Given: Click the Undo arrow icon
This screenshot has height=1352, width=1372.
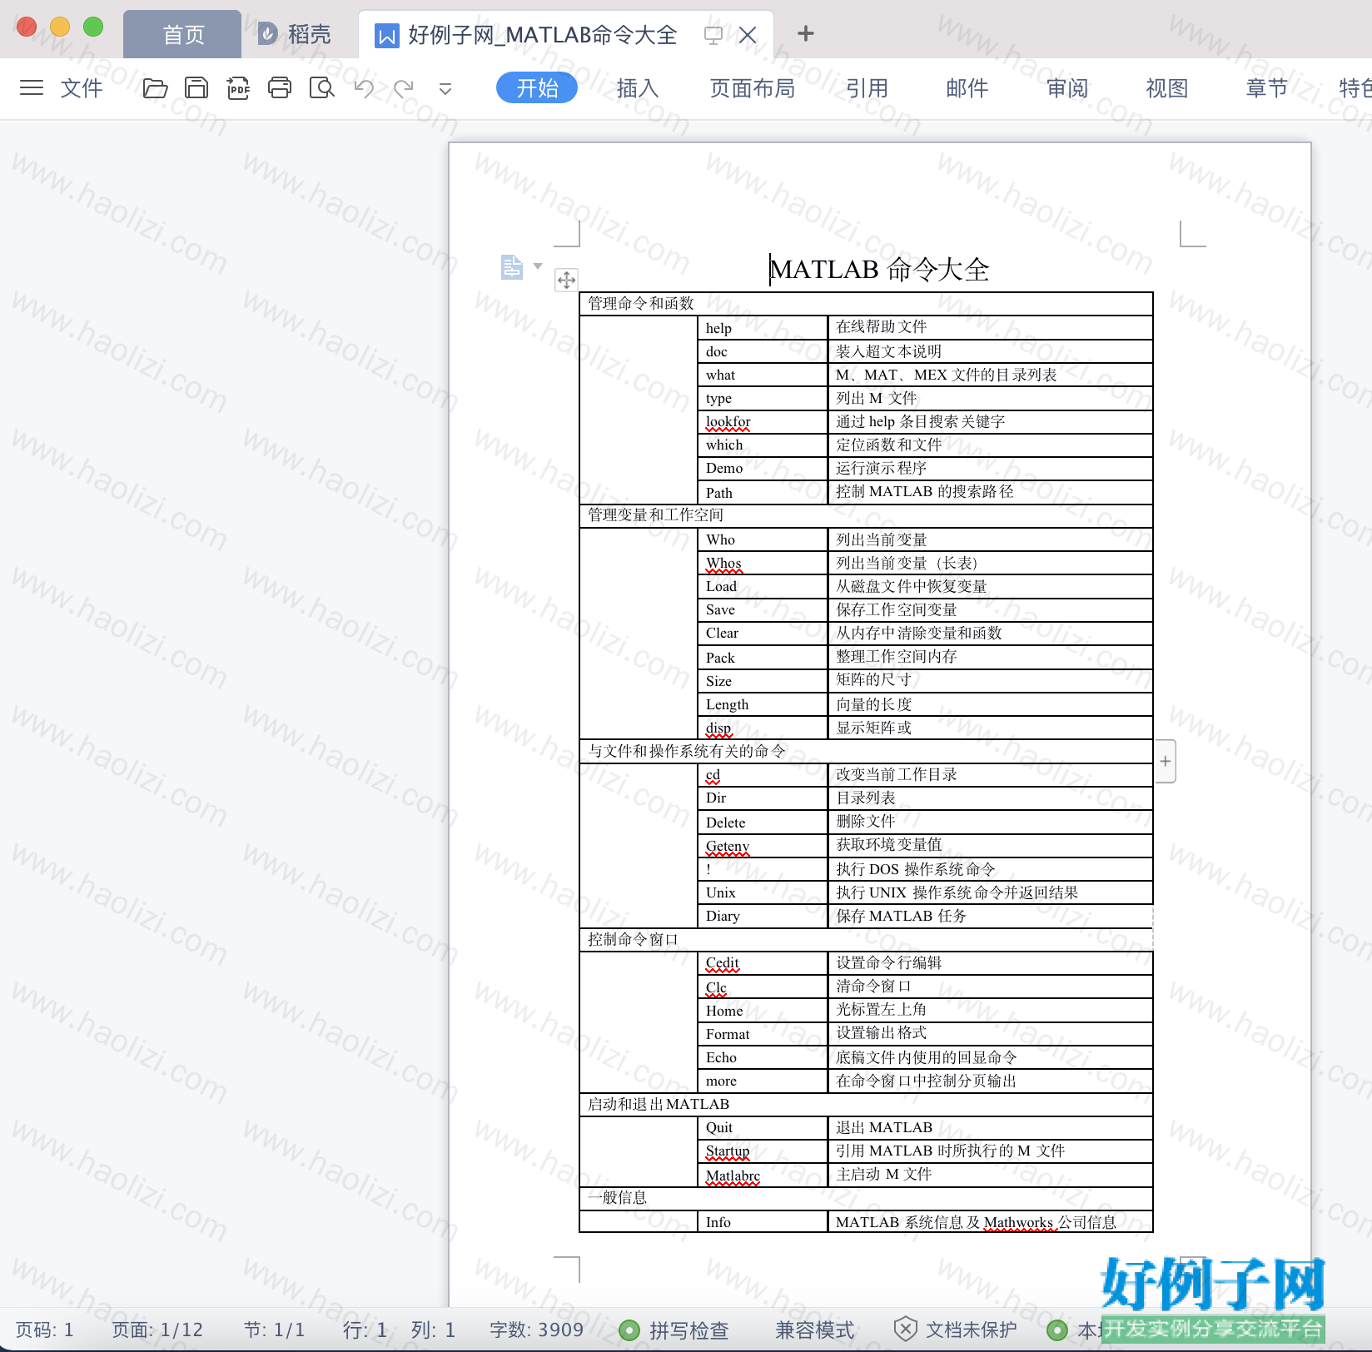Looking at the screenshot, I should click(x=364, y=87).
